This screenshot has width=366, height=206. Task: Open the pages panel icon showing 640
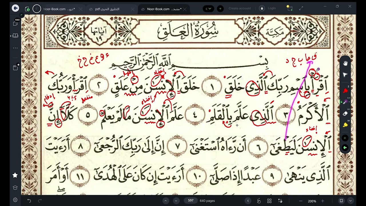point(15,23)
